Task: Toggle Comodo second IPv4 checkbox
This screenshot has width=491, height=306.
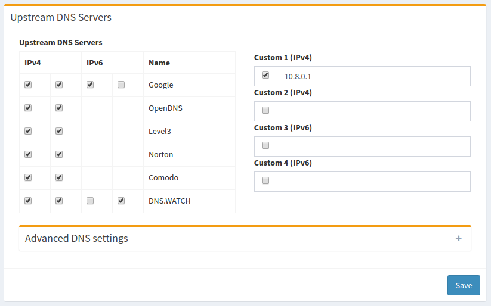Action: pyautogui.click(x=59, y=178)
